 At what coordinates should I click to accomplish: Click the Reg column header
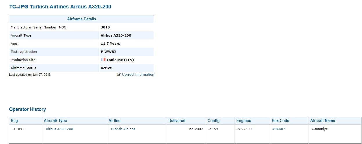pyautogui.click(x=26, y=121)
